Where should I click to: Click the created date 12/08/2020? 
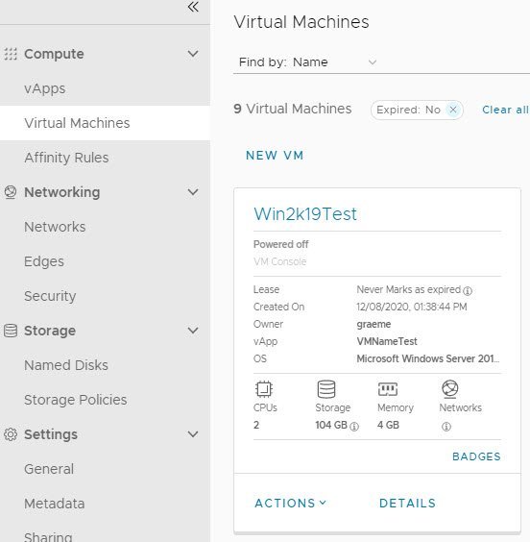(x=412, y=307)
